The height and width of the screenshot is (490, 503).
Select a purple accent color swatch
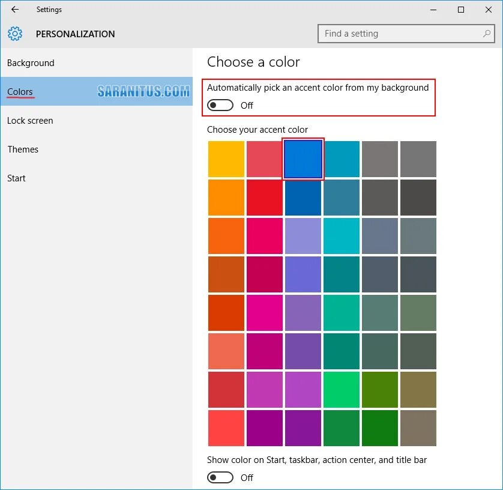coord(303,351)
